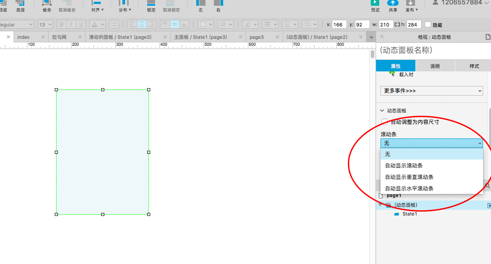Click the w width field
491x264 pixels.
386,24
